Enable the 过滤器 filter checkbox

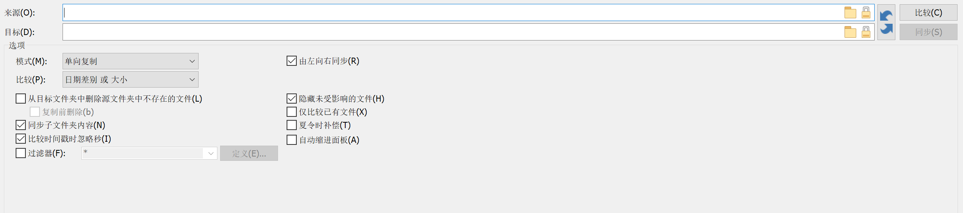[x=21, y=153]
